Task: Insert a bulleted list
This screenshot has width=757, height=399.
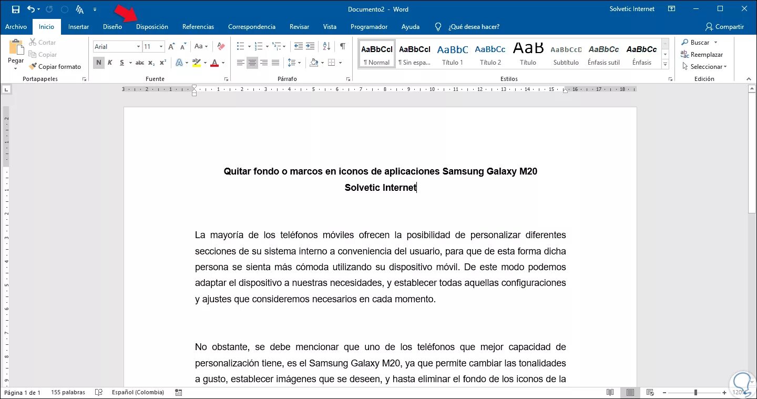Action: point(240,46)
